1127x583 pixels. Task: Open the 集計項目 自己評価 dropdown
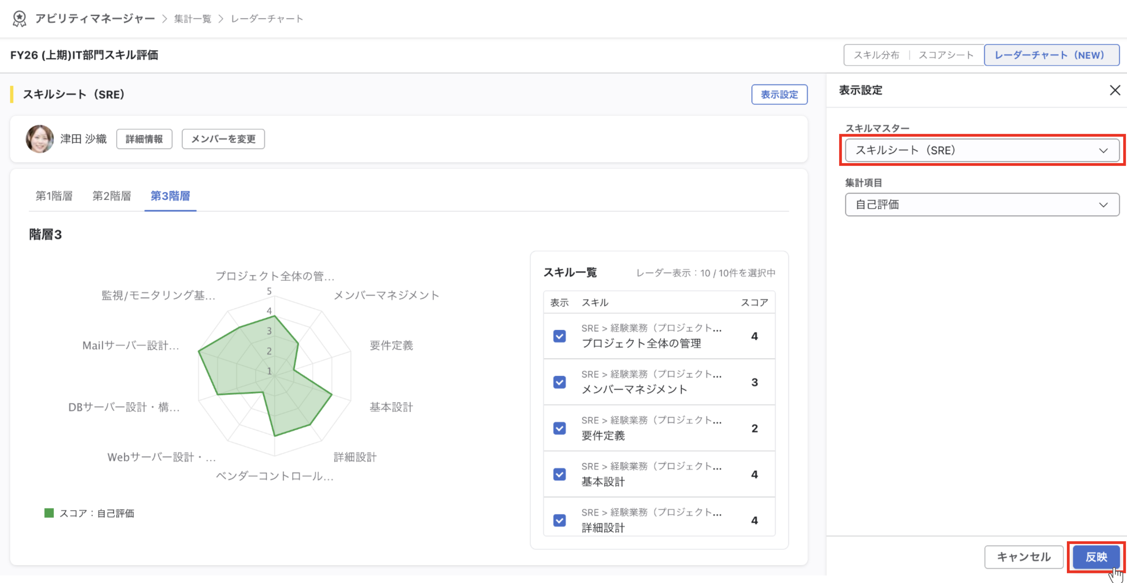(x=982, y=204)
